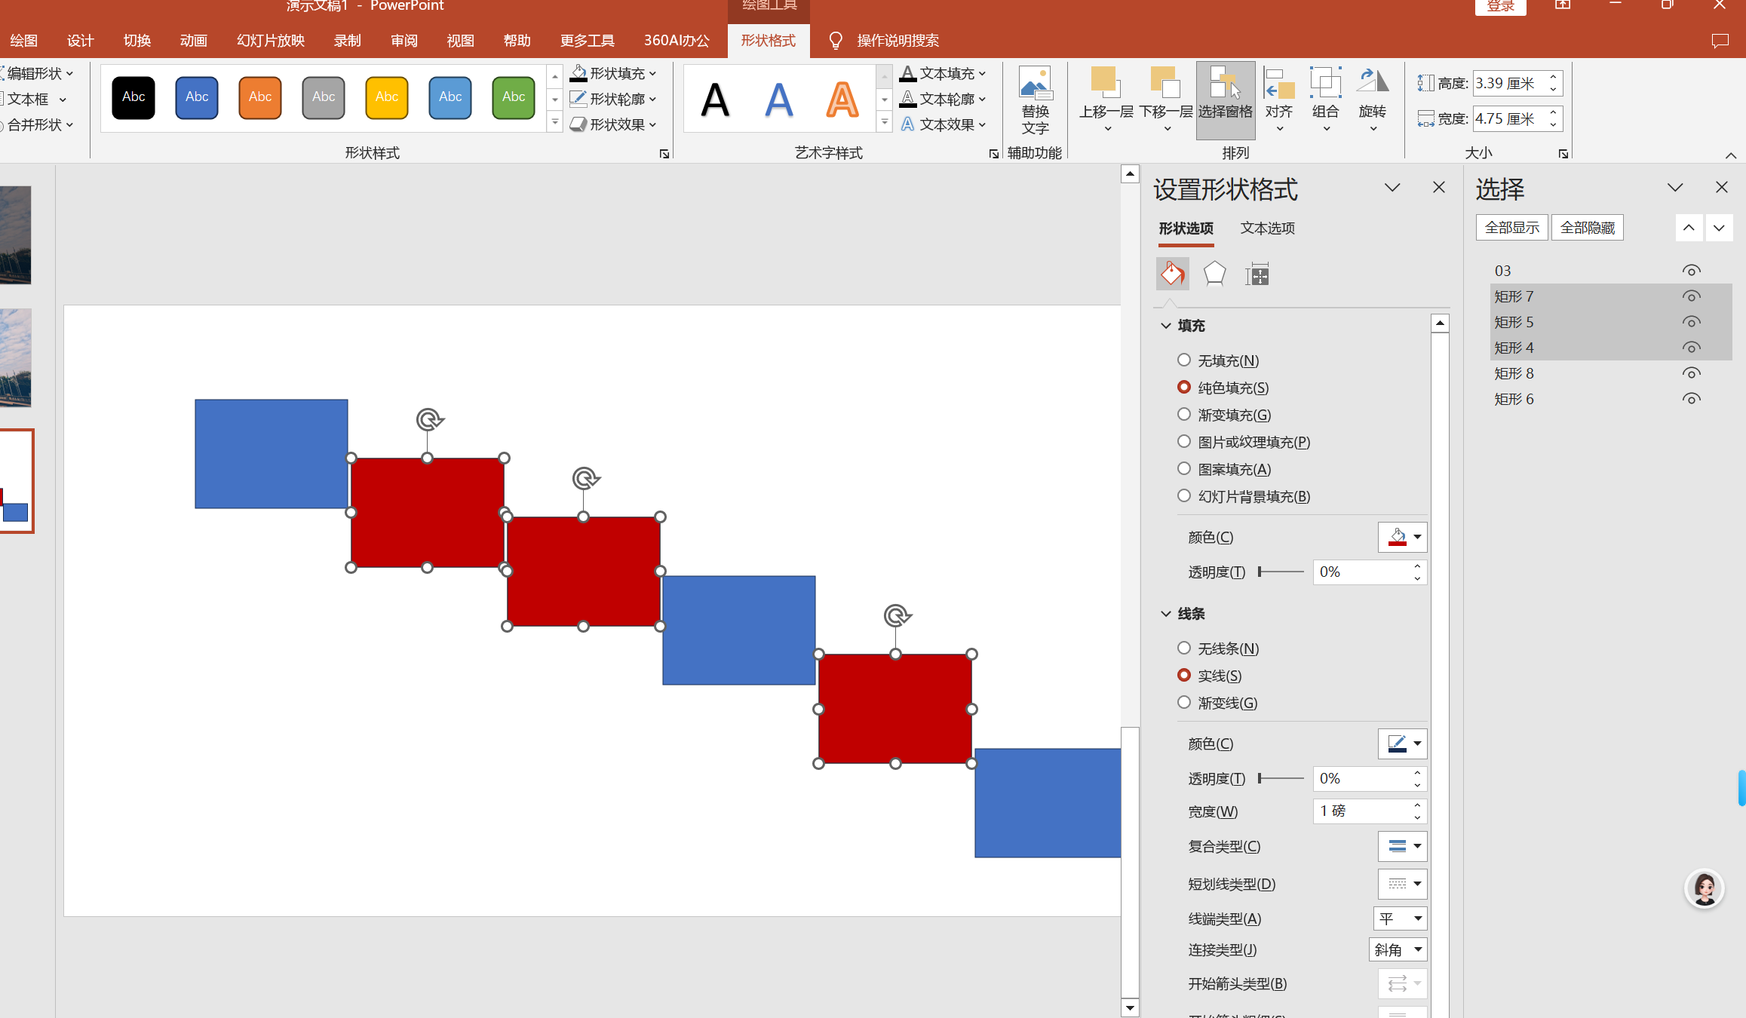Screen dimensions: 1746x1018
Task: Click the Show All (全部显示) button
Action: 1511,228
